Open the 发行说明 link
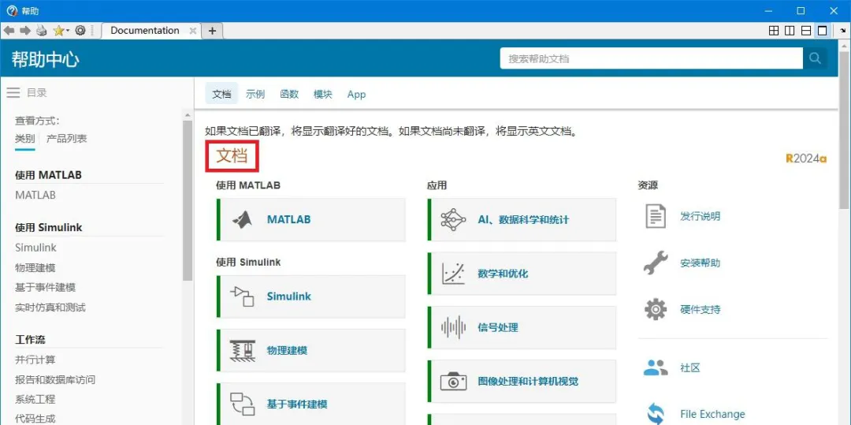Viewport: 851px width, 425px height. click(700, 216)
